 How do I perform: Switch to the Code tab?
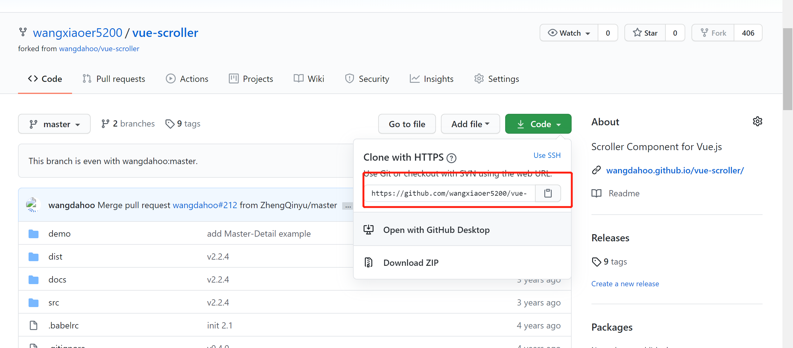point(45,79)
